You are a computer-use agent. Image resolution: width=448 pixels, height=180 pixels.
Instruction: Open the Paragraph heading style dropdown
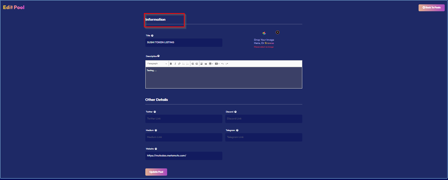[157, 64]
